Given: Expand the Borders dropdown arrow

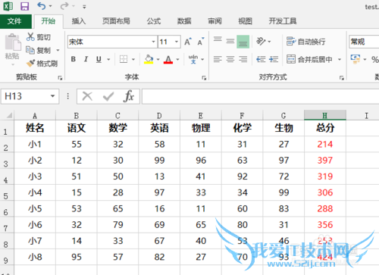Looking at the screenshot, I should pyautogui.click(x=133, y=60).
